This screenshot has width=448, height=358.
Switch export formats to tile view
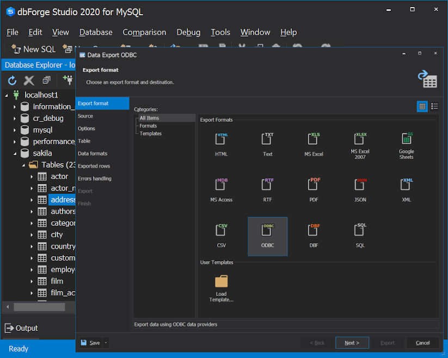pyautogui.click(x=422, y=107)
